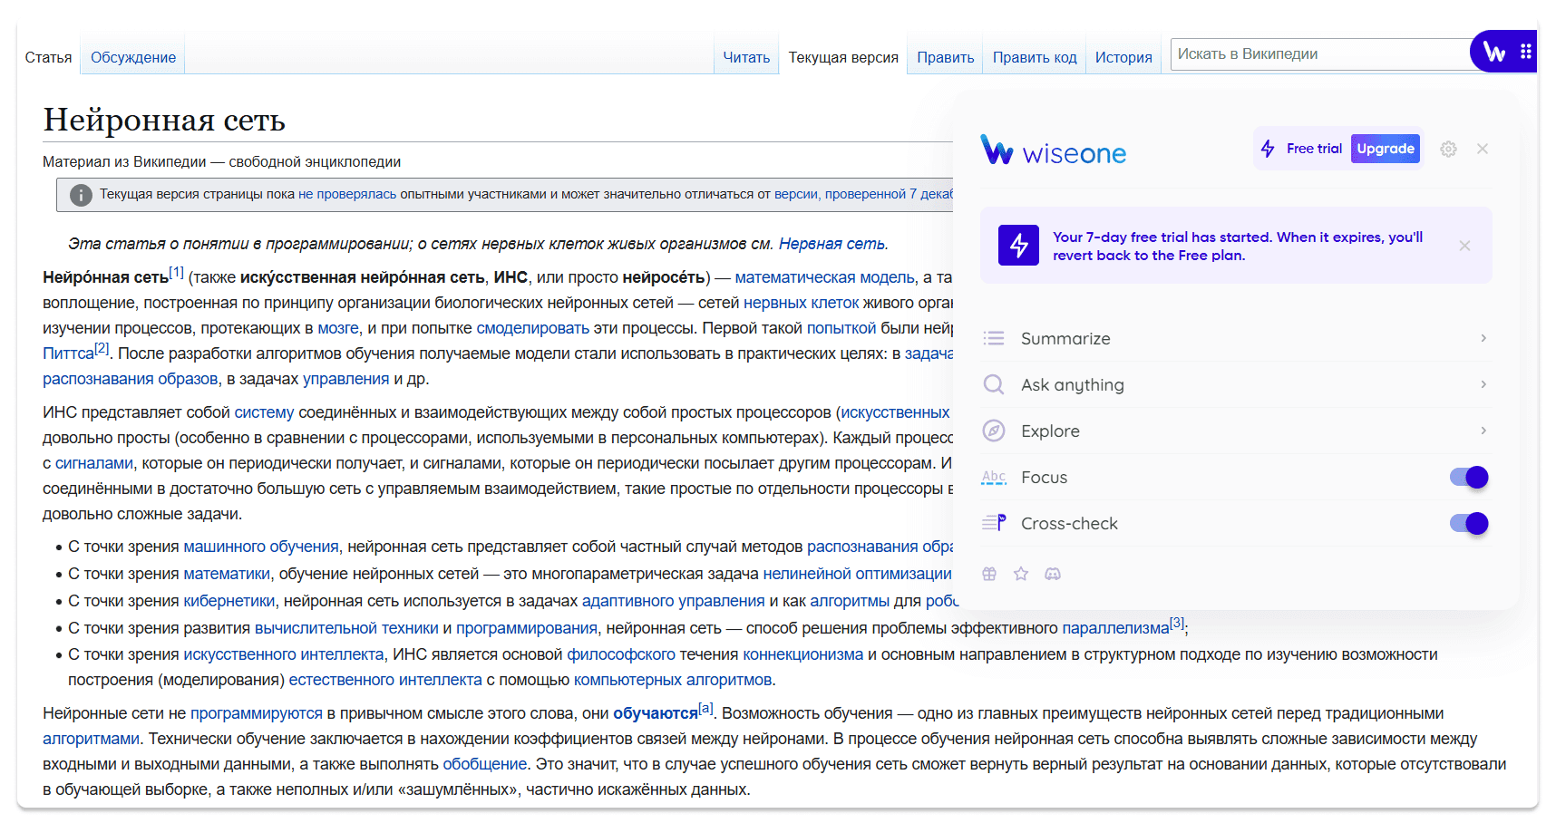The width and height of the screenshot is (1556, 823).
Task: Follow the коннекционизма link
Action: click(802, 654)
